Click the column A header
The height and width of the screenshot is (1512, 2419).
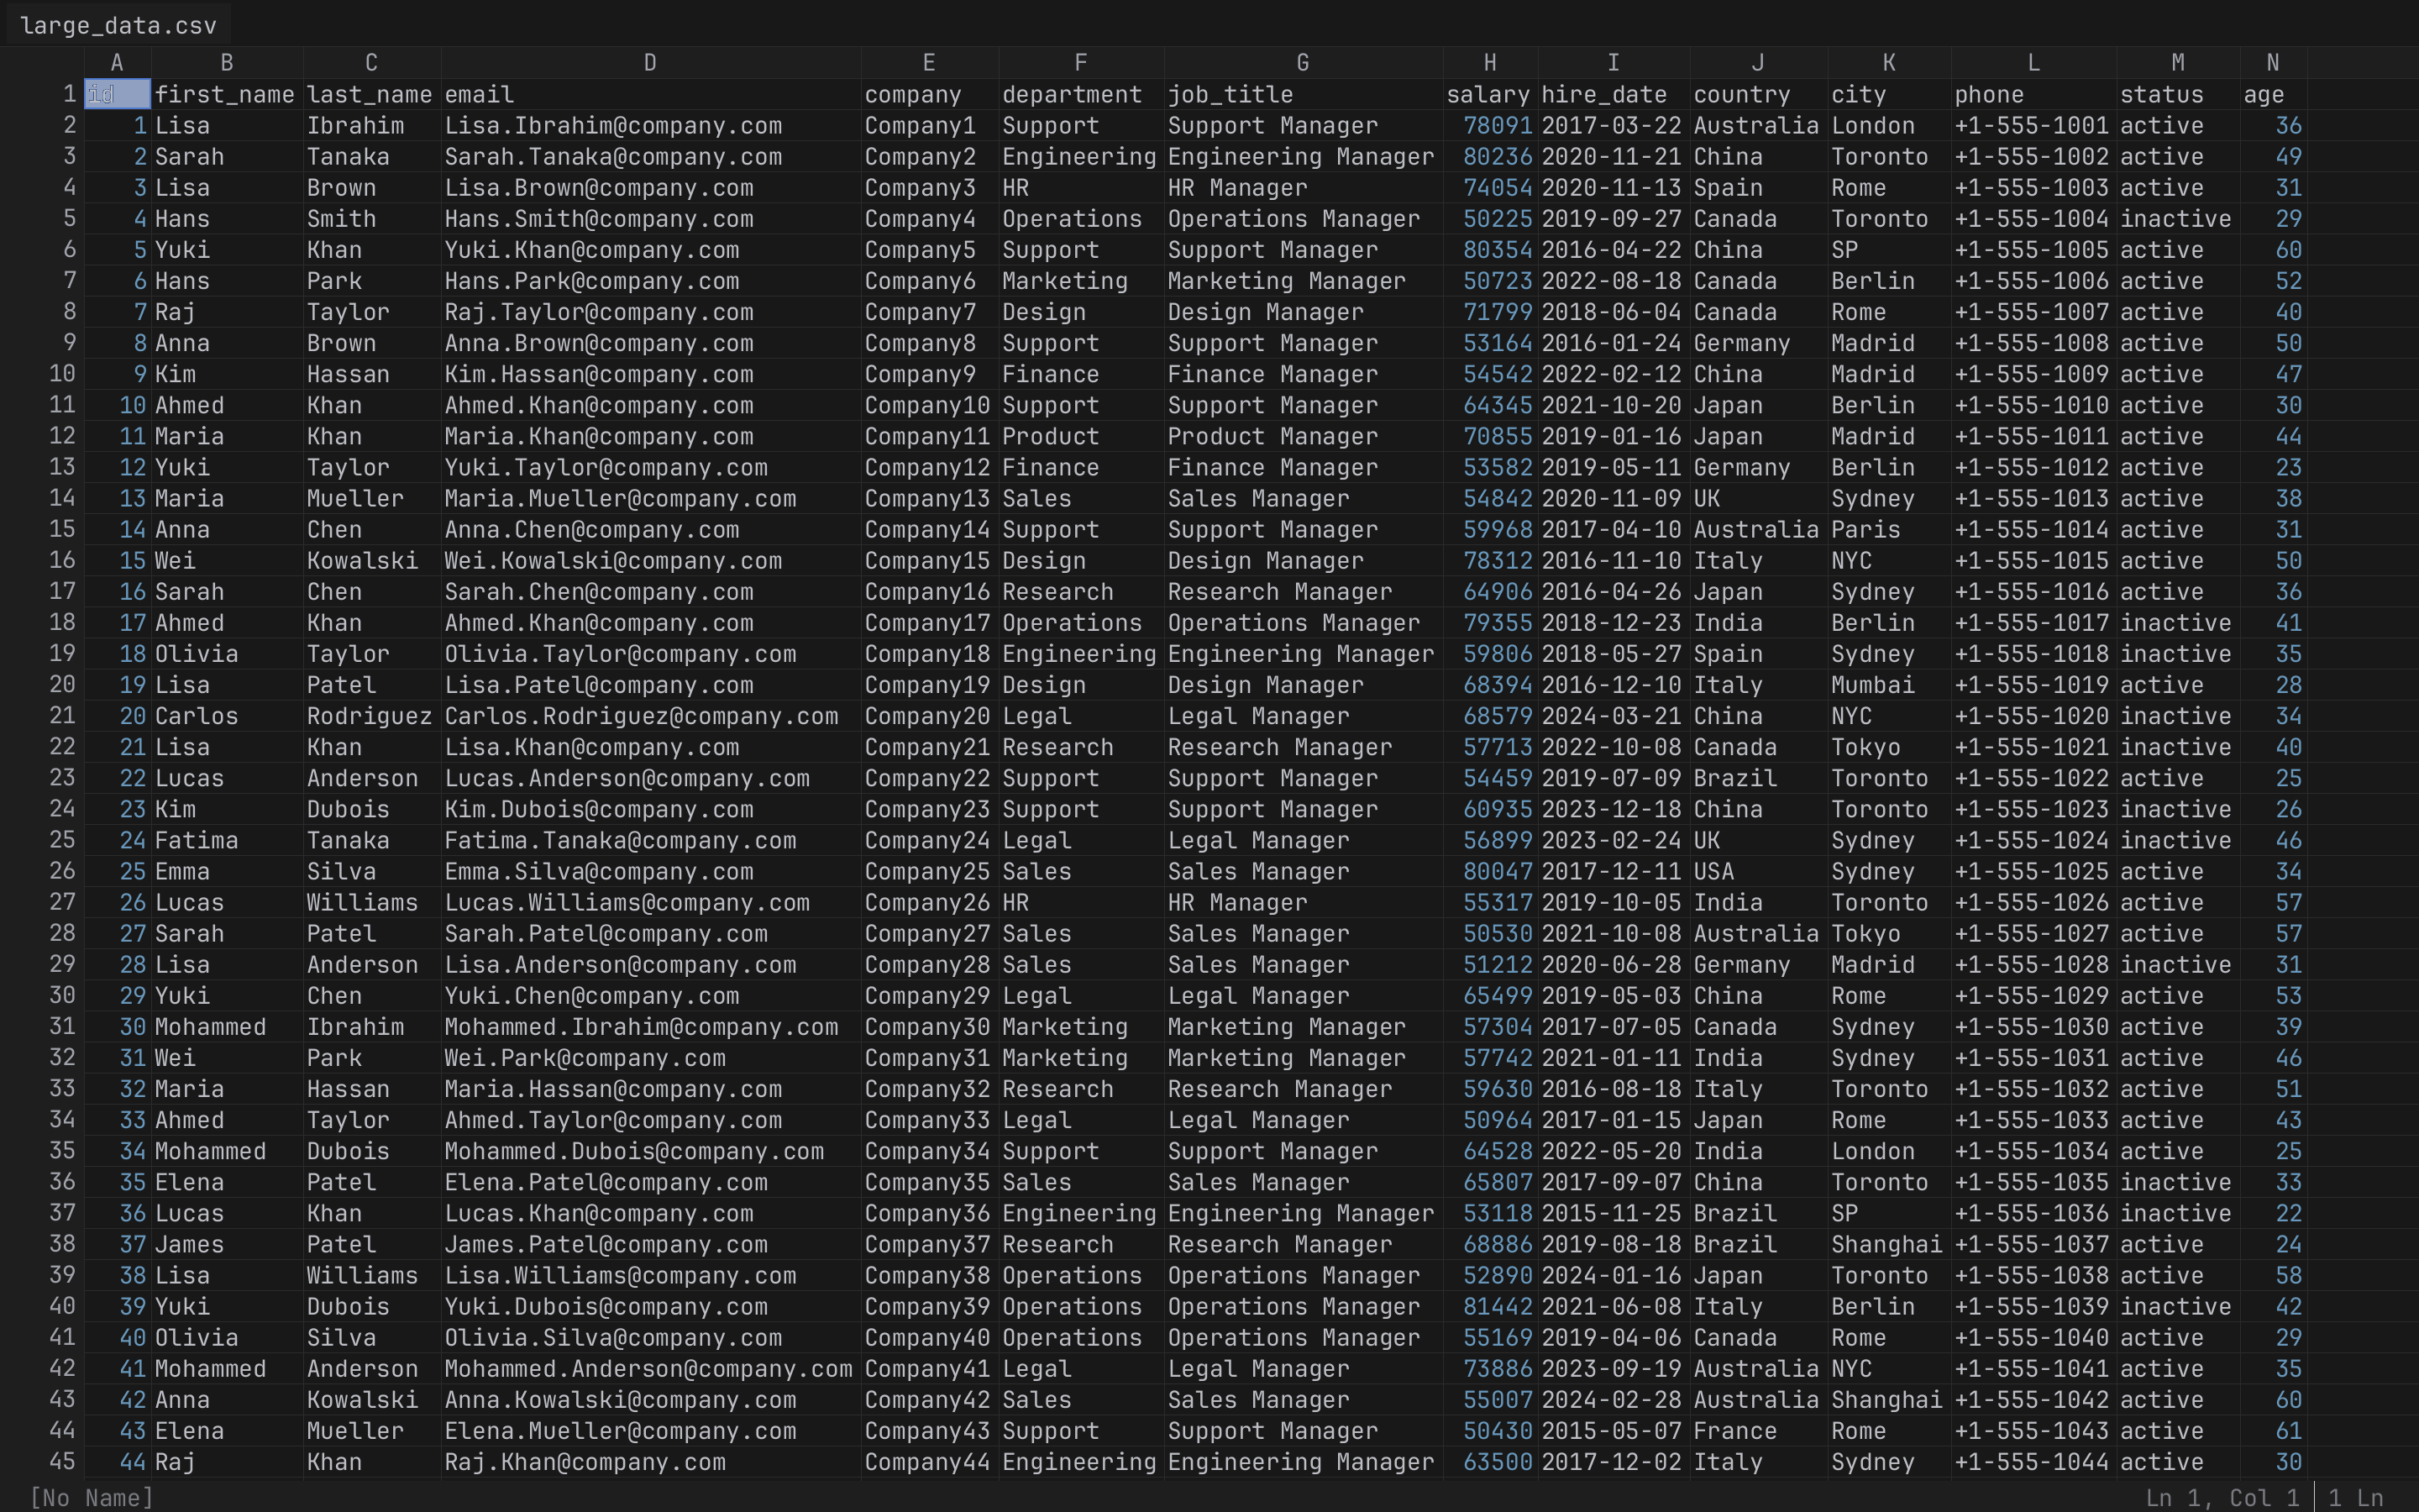[117, 61]
